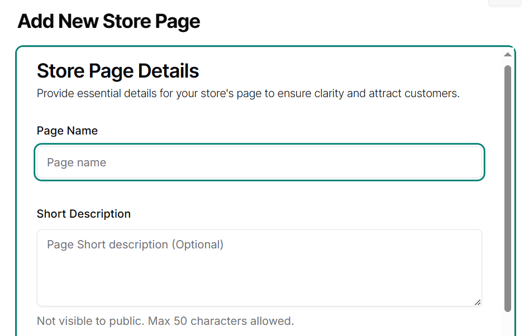Click the "Store Page Details" section heading
The height and width of the screenshot is (336, 529).
(118, 71)
